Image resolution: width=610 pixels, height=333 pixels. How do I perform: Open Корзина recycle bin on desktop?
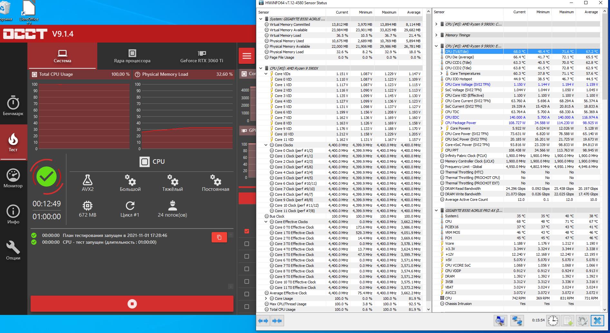[x=5, y=11]
